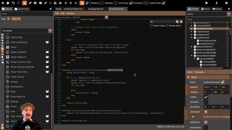Click the Tower template icon
This screenshot has width=232, height=130.
tap(8, 107)
